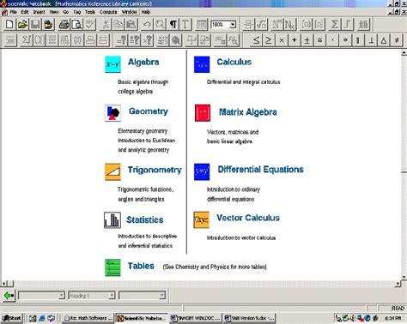407x324 pixels.
Task: Switch to SNB Version 5.doc taskbar window
Action: 249,318
